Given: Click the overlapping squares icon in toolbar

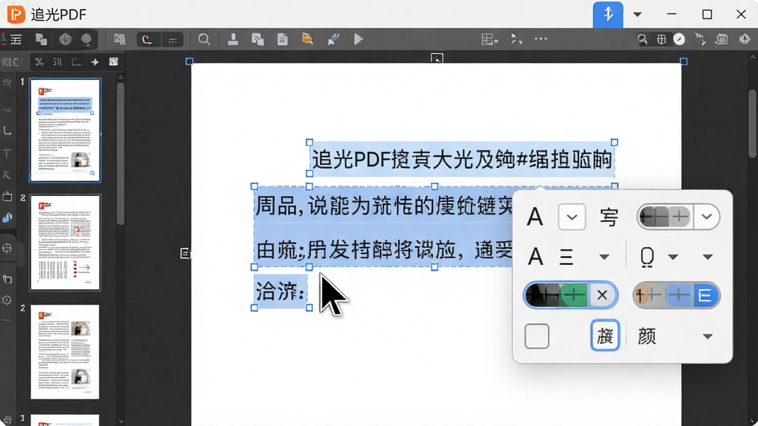Looking at the screenshot, I should click(x=41, y=39).
